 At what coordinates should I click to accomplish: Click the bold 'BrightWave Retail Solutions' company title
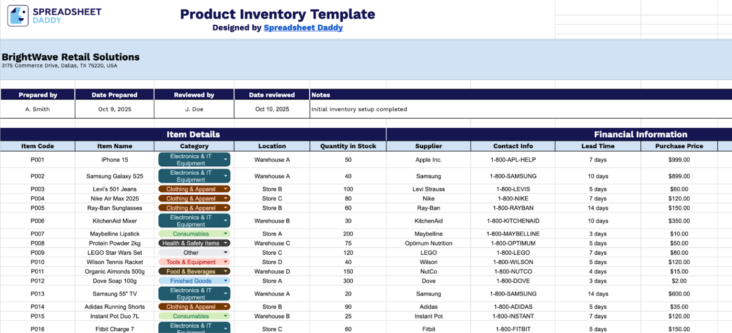[71, 57]
